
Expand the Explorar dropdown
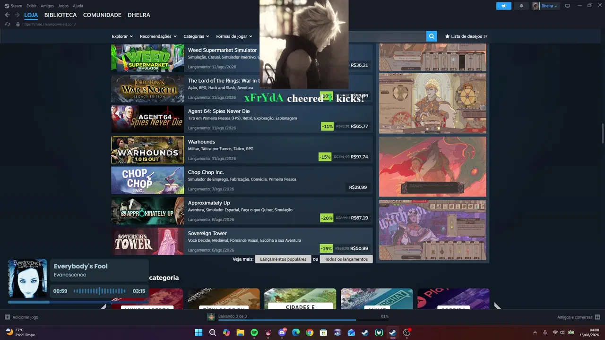122,36
